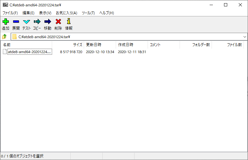The image size is (248, 160).
Task: Expand the address bar path dropdown
Action: [x=244, y=37]
